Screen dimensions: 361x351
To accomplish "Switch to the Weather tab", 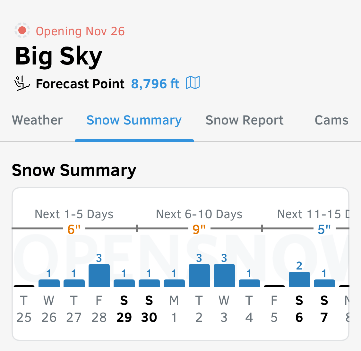I will [x=37, y=120].
